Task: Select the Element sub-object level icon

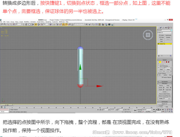Action: [169, 62]
